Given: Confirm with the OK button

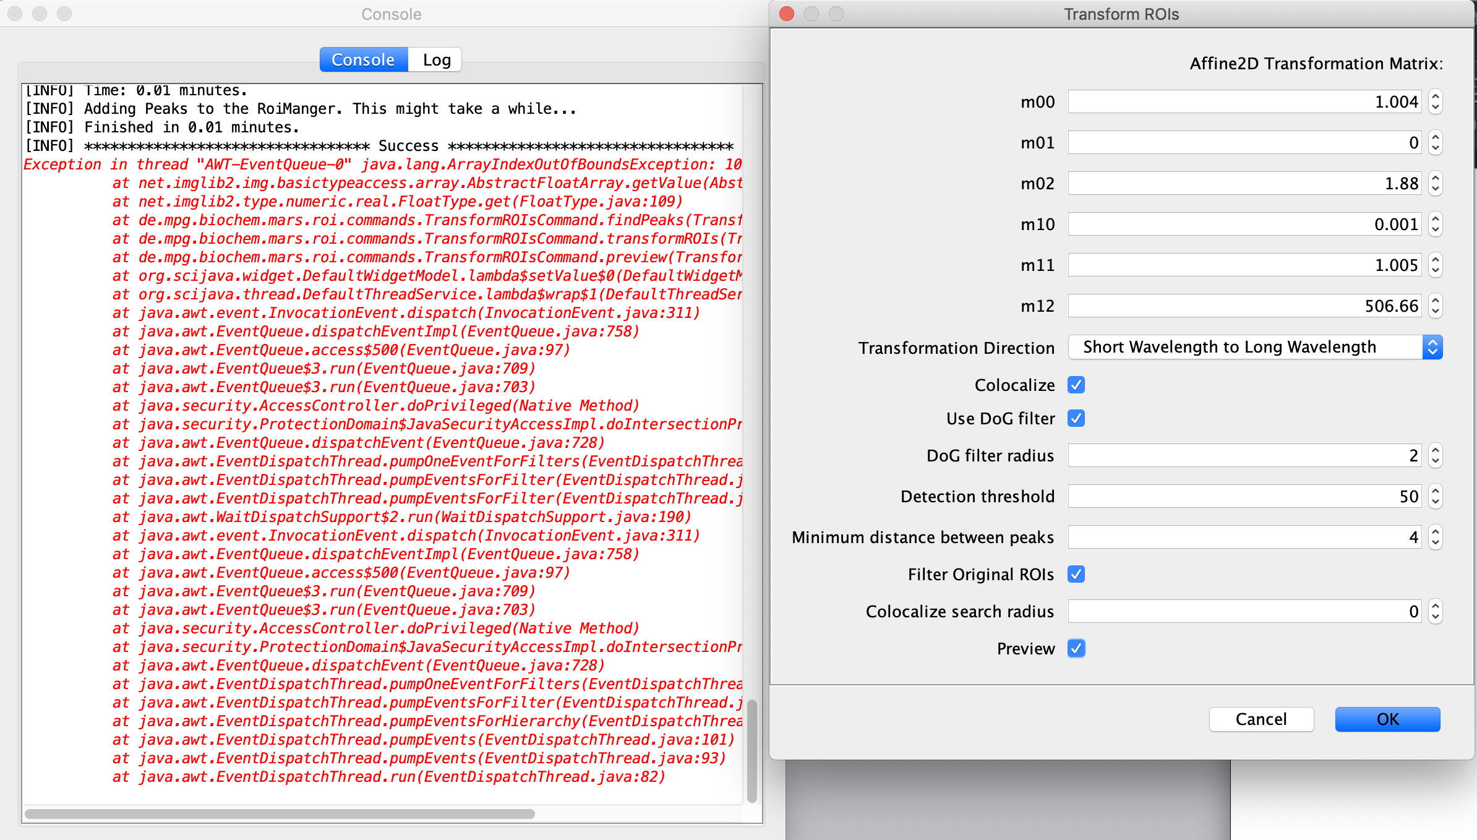Looking at the screenshot, I should click(x=1387, y=719).
